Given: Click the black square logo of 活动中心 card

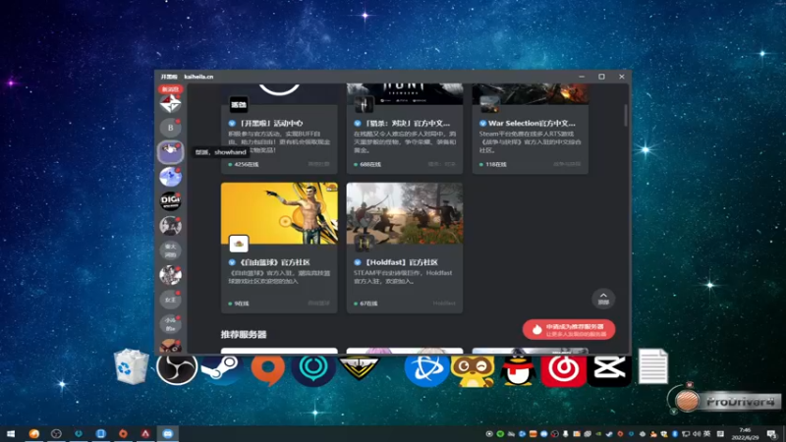Looking at the screenshot, I should click(x=239, y=104).
